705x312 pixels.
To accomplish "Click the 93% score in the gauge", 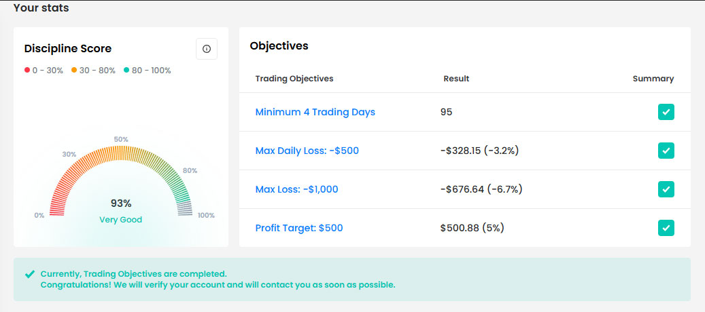I will (x=121, y=203).
